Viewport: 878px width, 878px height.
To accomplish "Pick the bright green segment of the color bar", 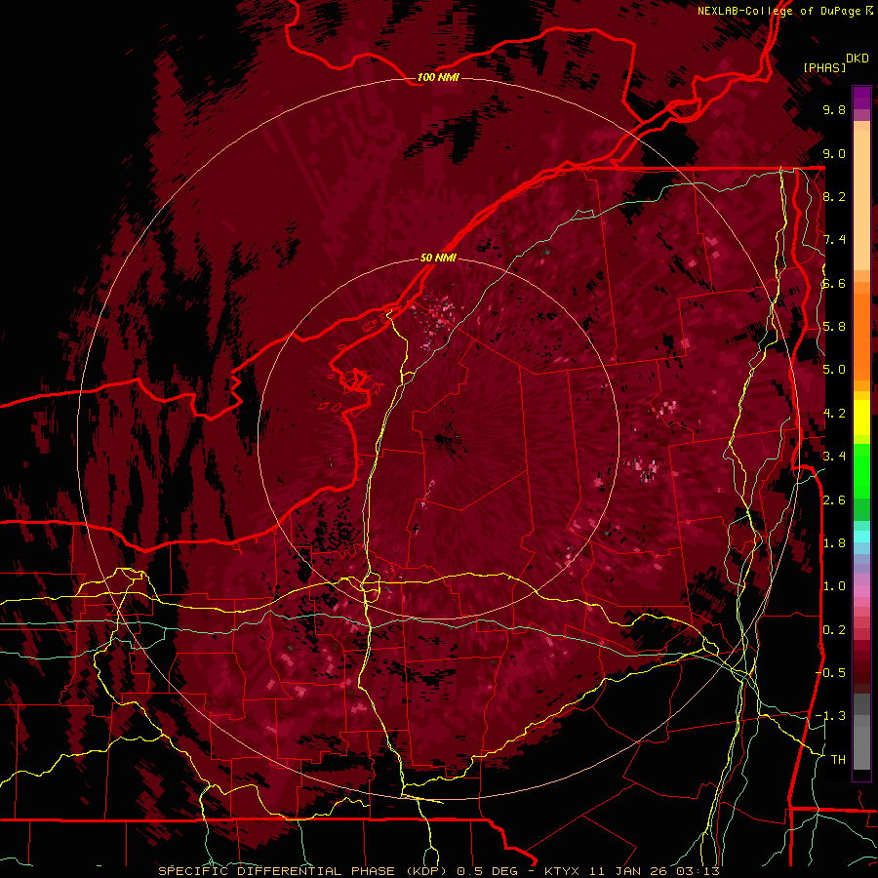I will click(861, 470).
